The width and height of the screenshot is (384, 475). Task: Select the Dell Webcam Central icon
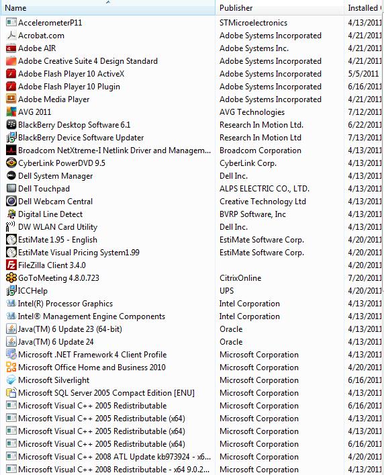click(x=11, y=201)
